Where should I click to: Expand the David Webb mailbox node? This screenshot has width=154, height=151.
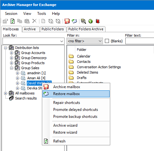[17, 83]
